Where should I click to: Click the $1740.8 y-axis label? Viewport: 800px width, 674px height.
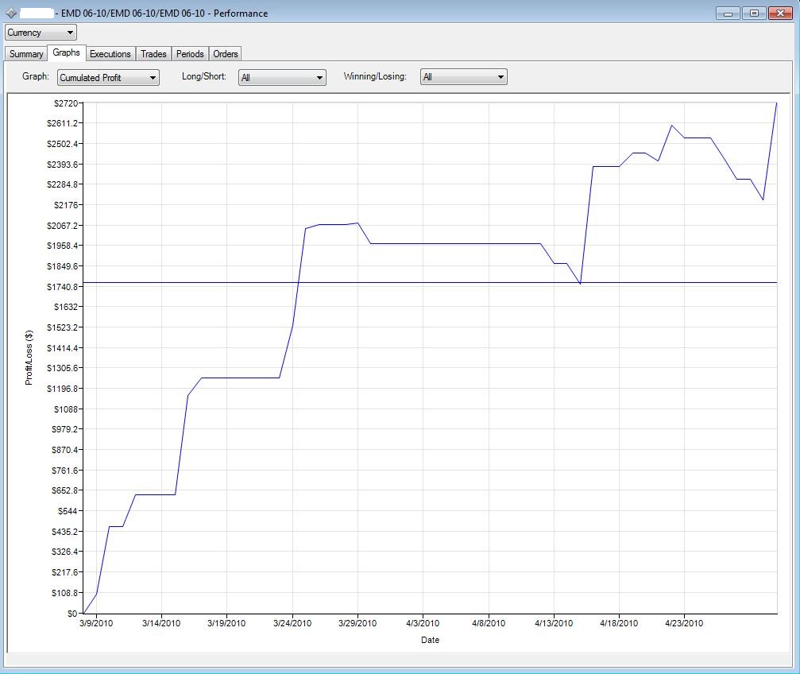[x=63, y=287]
